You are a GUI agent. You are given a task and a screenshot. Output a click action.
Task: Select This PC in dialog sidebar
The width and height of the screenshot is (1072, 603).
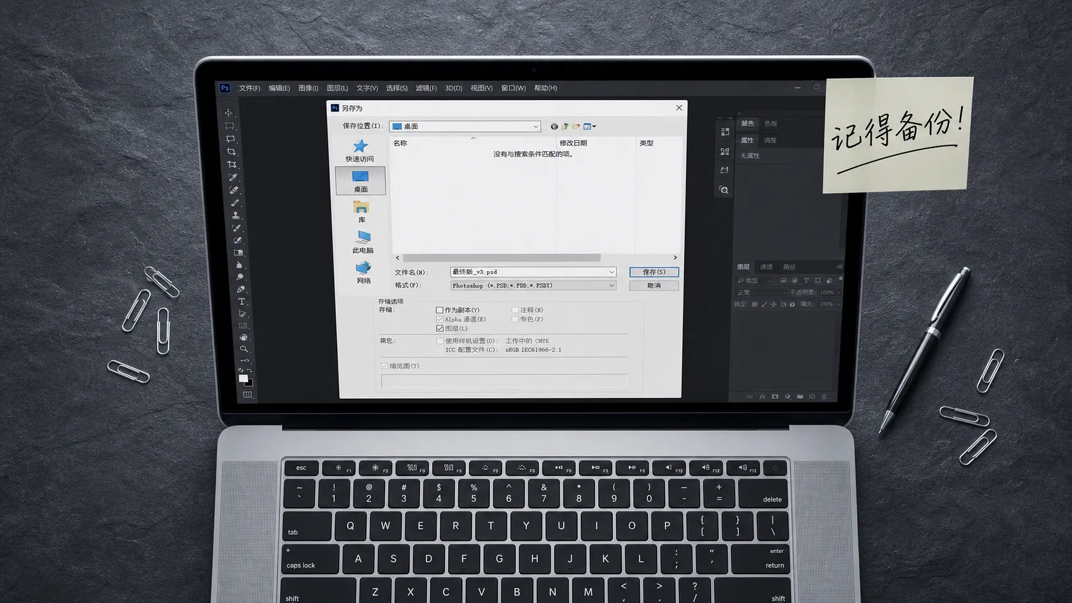point(362,242)
